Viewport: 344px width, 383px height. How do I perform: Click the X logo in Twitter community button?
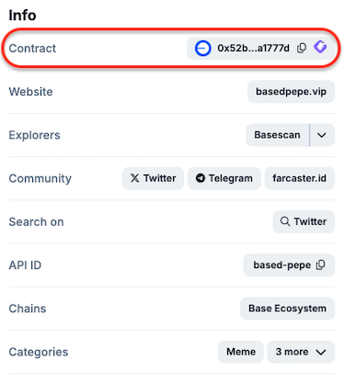(134, 178)
